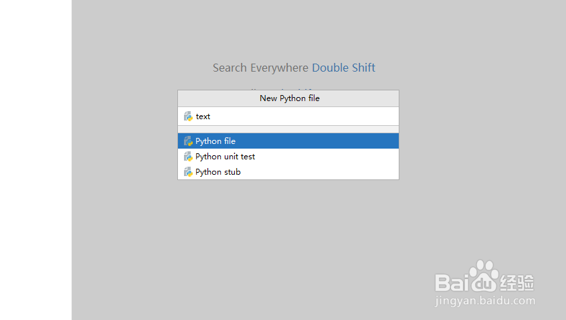Open the jingyan.baidu.com watermark link

coord(484,302)
